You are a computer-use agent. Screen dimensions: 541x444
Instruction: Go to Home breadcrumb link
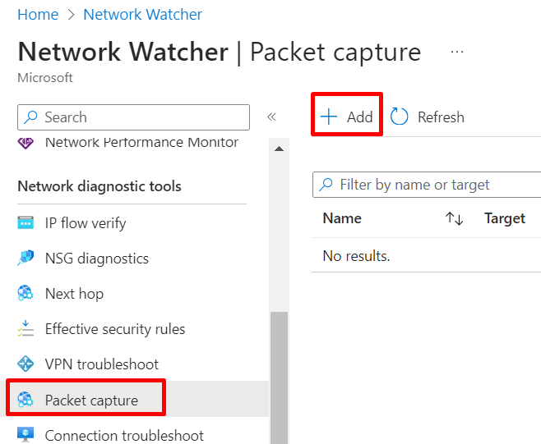(38, 15)
